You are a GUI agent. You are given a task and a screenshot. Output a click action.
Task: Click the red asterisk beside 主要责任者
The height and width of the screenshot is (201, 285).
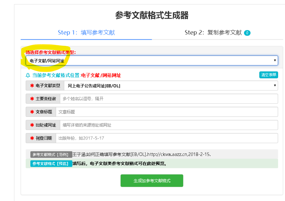32,99
